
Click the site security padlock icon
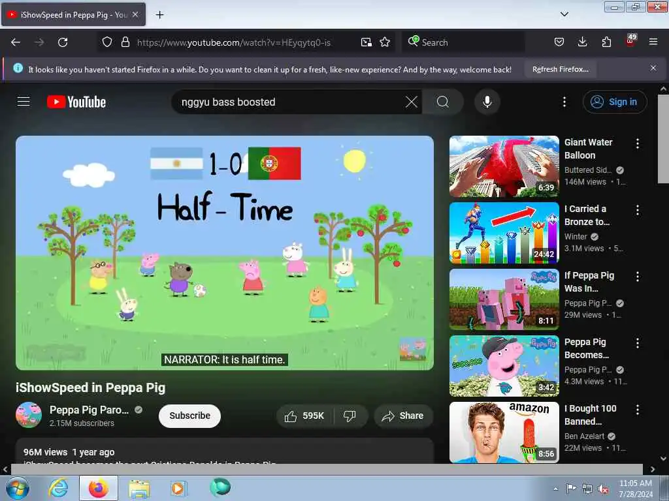click(x=125, y=42)
